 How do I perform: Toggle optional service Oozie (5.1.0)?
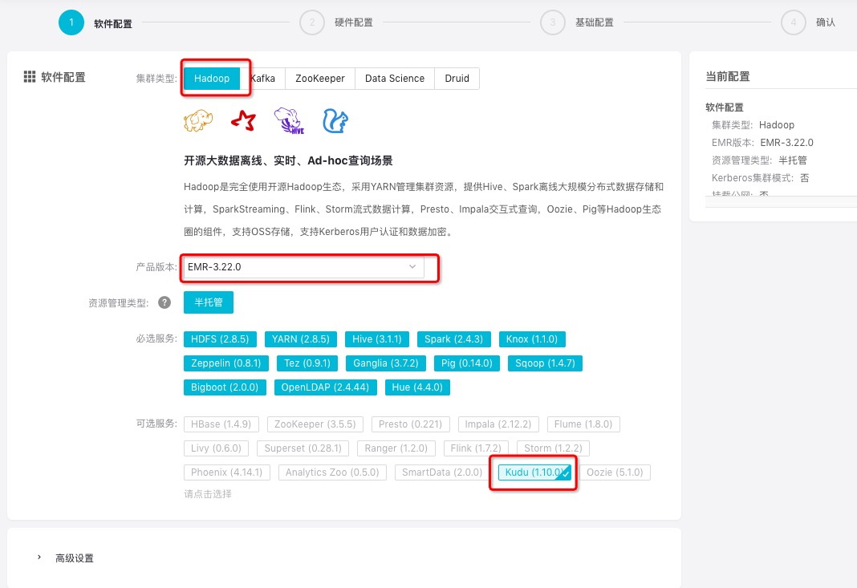tap(615, 472)
